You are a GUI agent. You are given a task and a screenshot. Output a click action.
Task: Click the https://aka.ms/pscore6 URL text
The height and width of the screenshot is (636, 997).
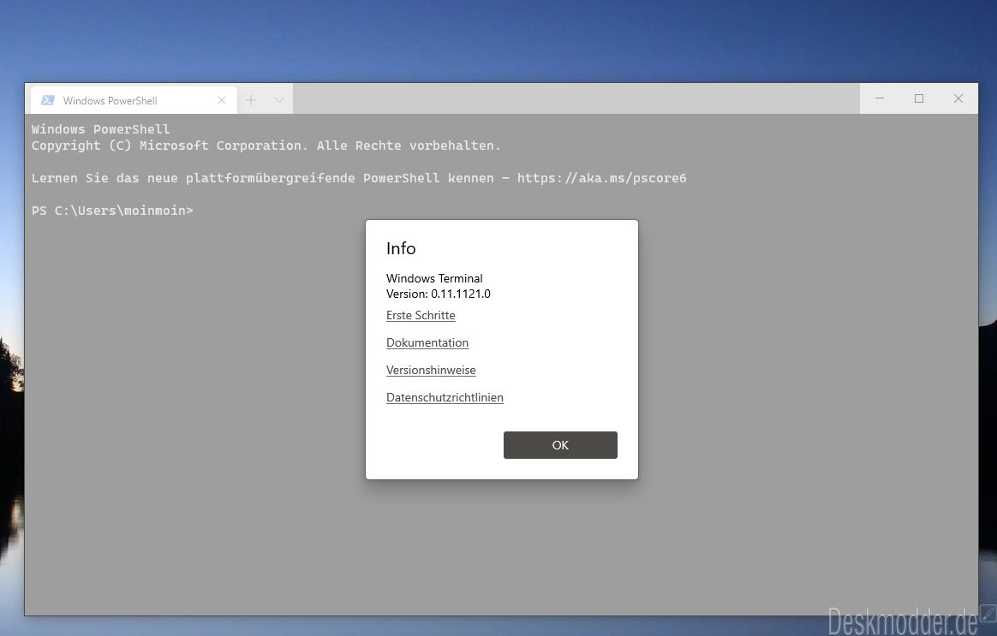point(601,178)
